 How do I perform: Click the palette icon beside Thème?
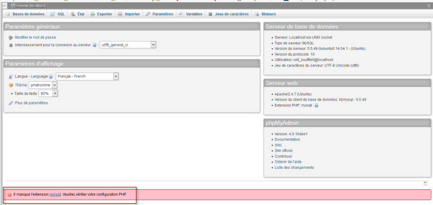(11, 85)
